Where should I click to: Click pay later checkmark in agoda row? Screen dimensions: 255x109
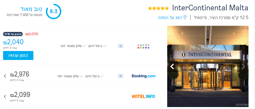(x=84, y=46)
